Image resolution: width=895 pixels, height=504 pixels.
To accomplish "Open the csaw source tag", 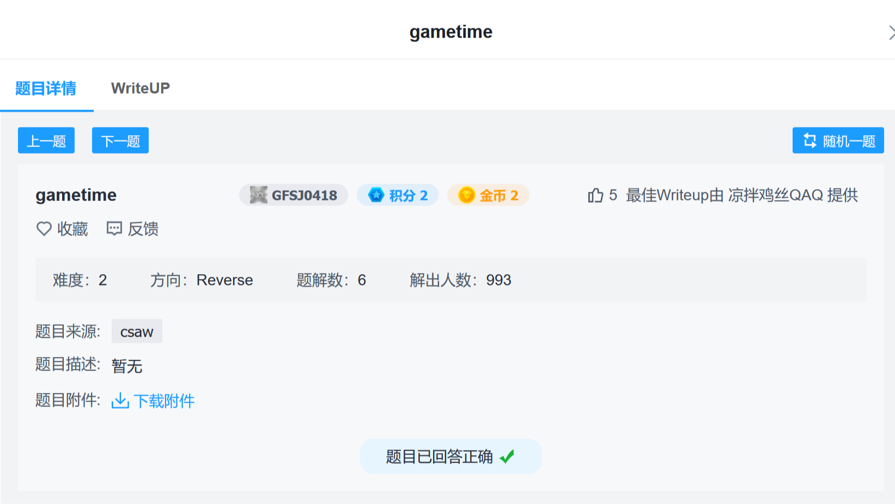I will pyautogui.click(x=136, y=331).
